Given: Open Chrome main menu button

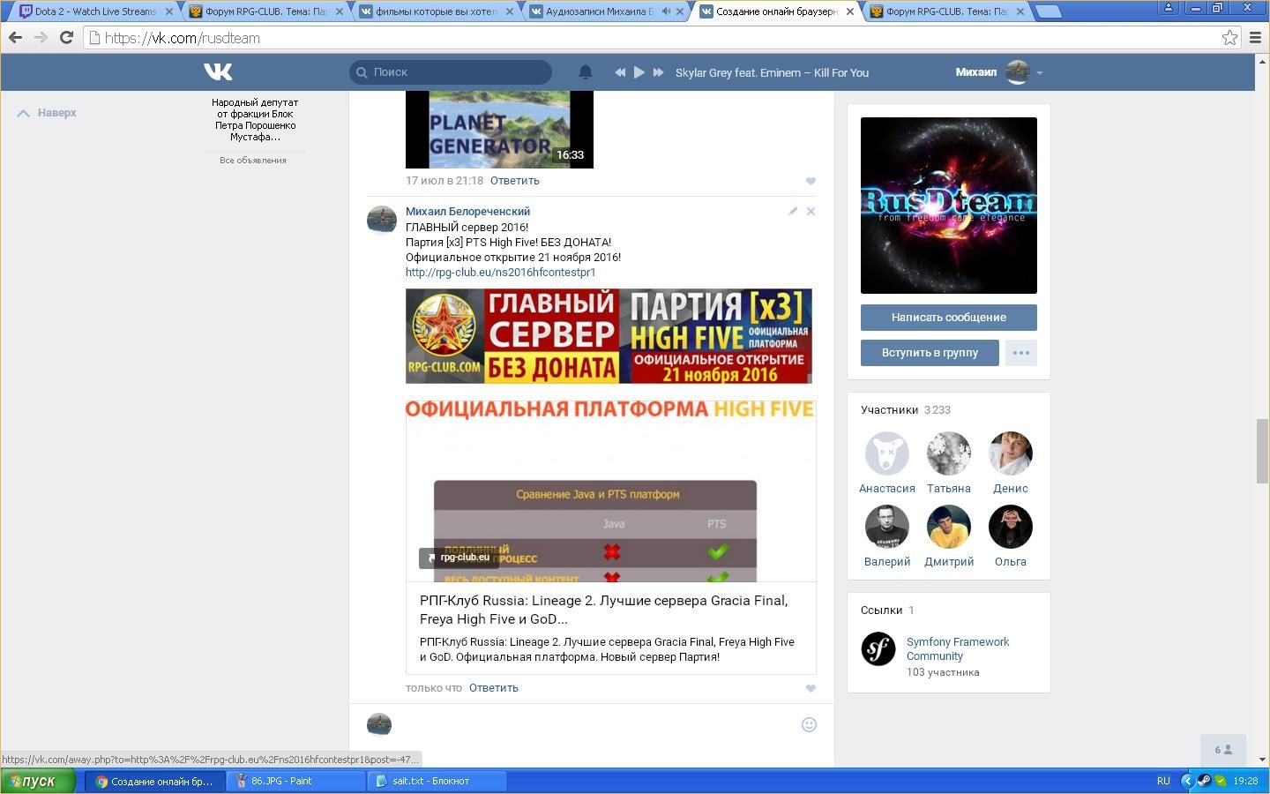Looking at the screenshot, I should coord(1255,38).
